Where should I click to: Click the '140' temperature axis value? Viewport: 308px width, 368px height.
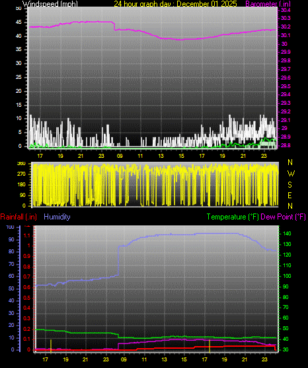tap(287, 234)
